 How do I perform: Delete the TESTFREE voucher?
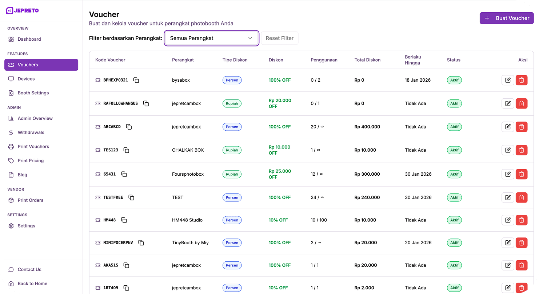click(521, 197)
